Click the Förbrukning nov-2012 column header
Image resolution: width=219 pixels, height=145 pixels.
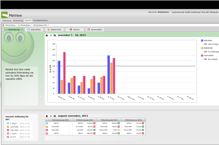tap(133, 120)
